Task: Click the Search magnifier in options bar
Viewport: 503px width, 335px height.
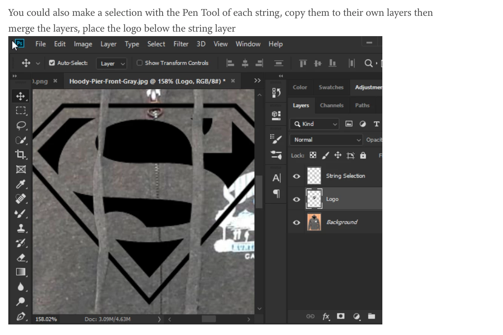Action: pos(368,63)
